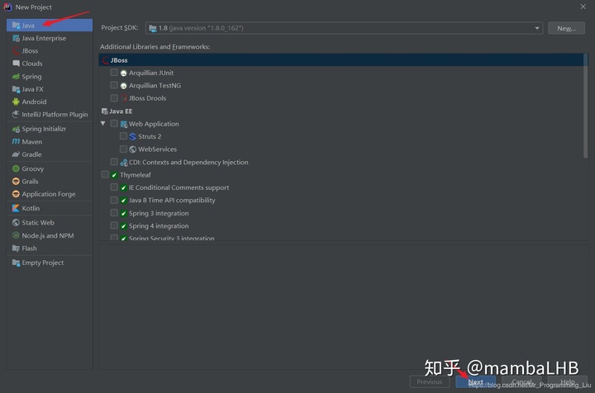
Task: Click the Maven m icon
Action: point(16,142)
